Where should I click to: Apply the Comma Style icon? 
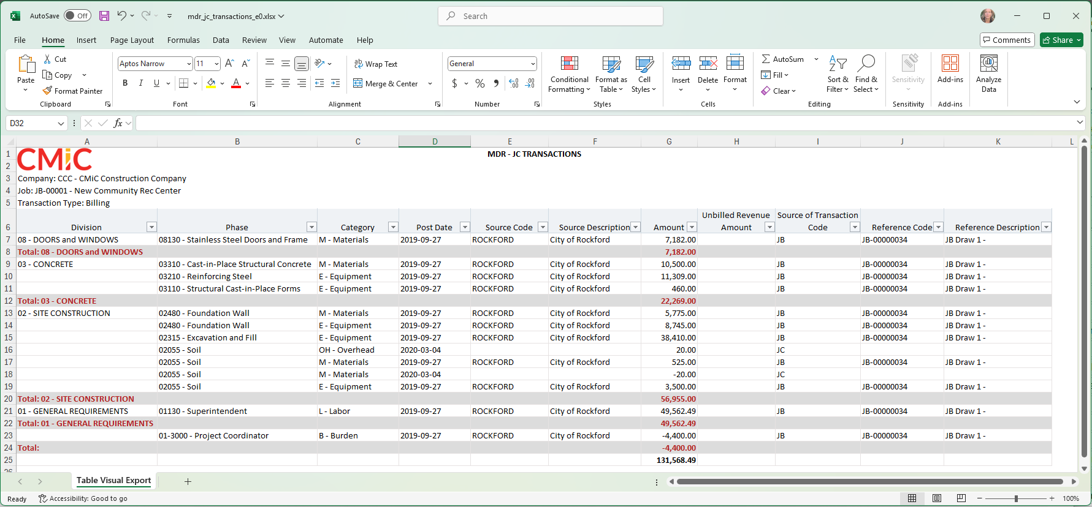tap(496, 83)
